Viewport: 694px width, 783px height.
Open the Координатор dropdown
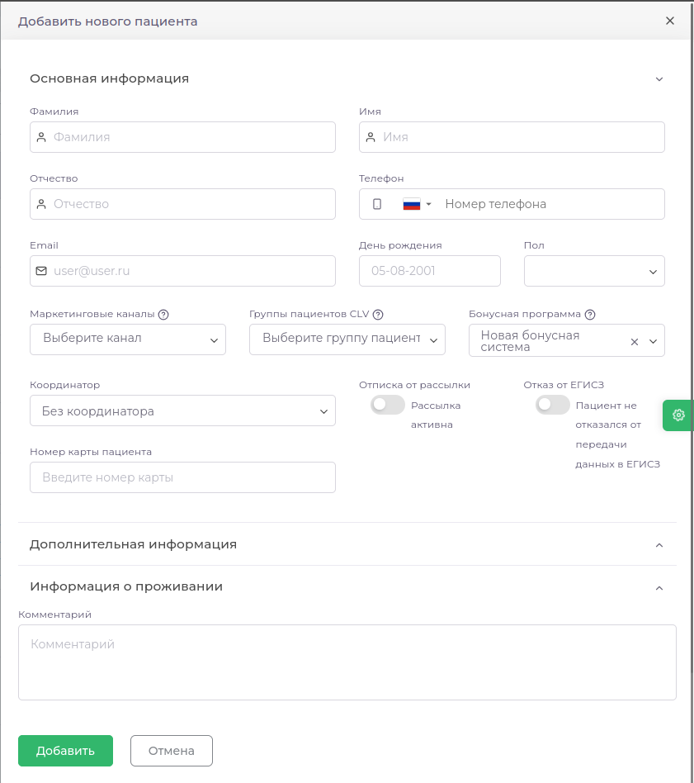coord(182,410)
